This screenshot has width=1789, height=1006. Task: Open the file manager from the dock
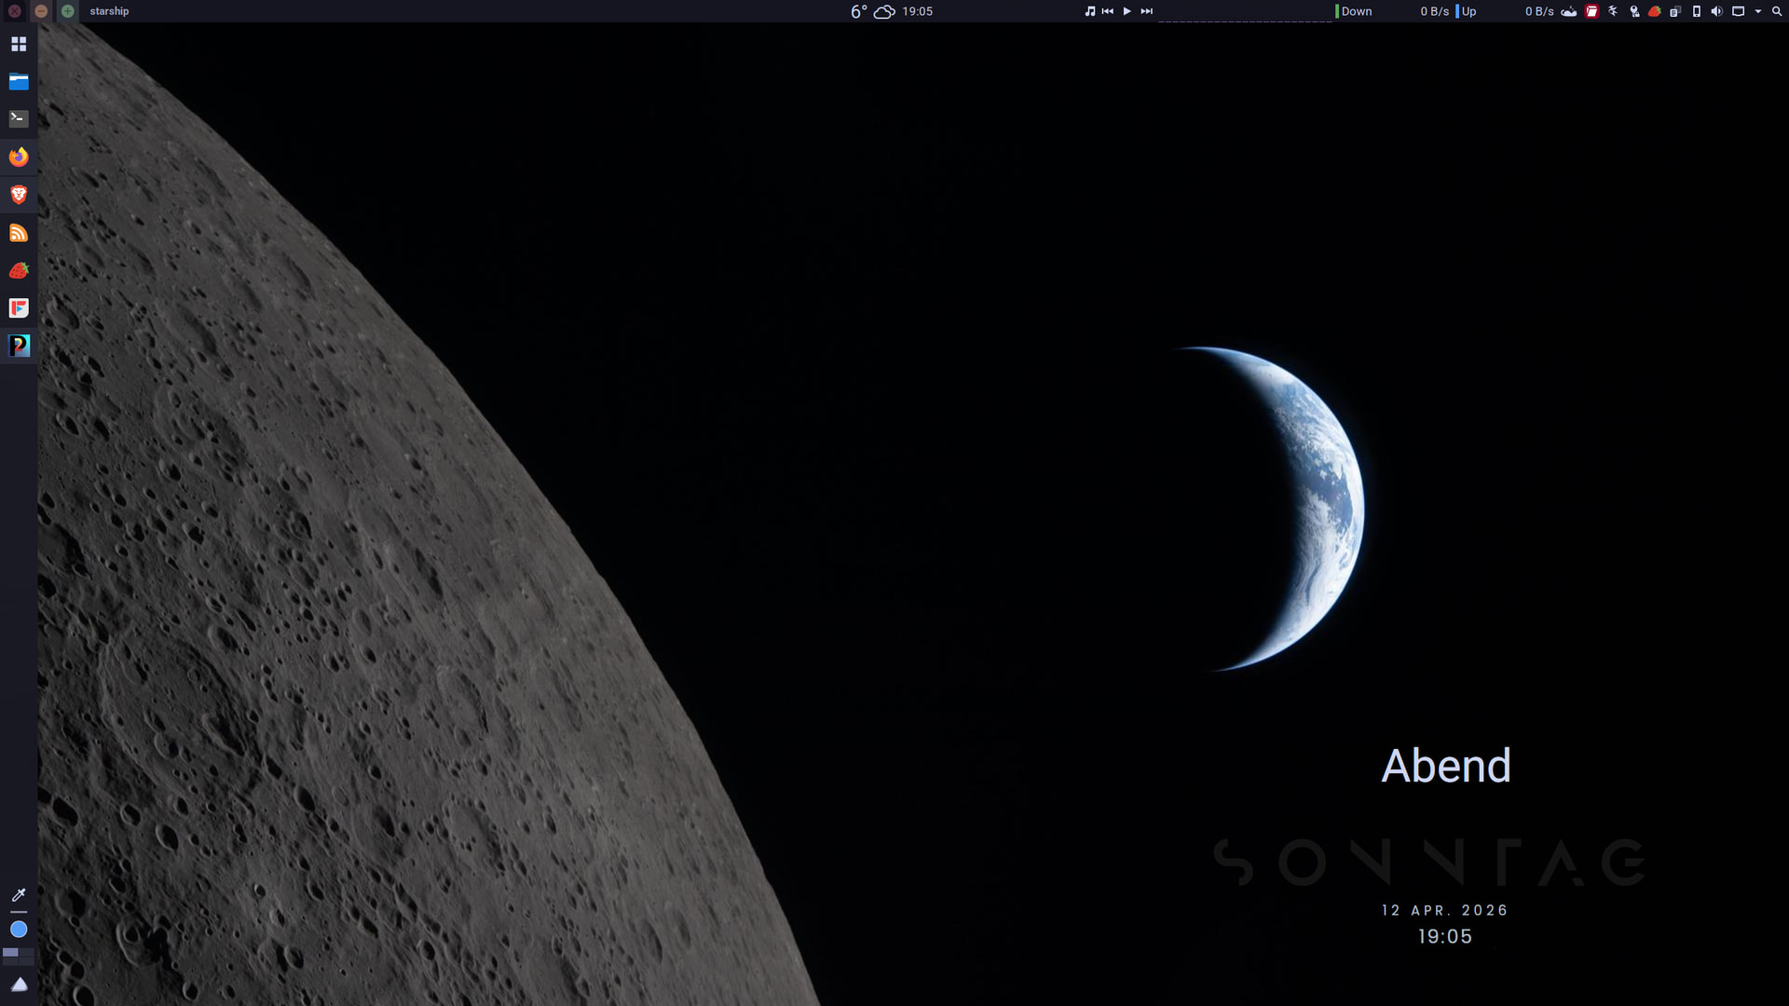pos(19,82)
